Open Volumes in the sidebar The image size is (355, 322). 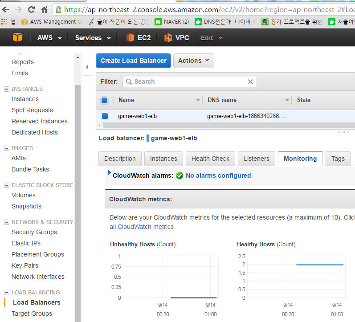[24, 195]
